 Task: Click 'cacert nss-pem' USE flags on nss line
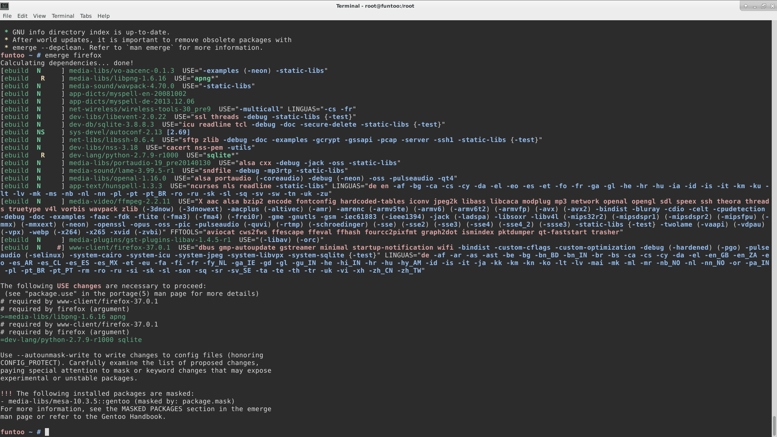195,148
